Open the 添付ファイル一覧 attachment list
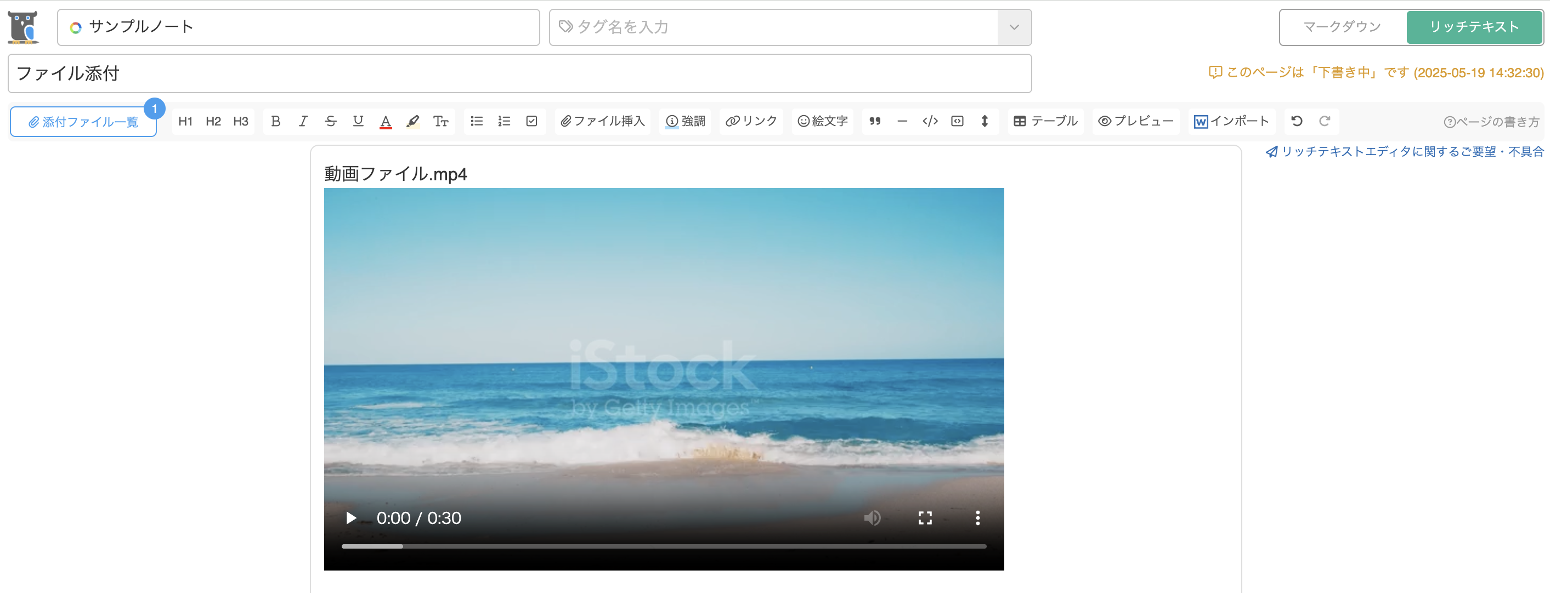1550x593 pixels. [83, 122]
